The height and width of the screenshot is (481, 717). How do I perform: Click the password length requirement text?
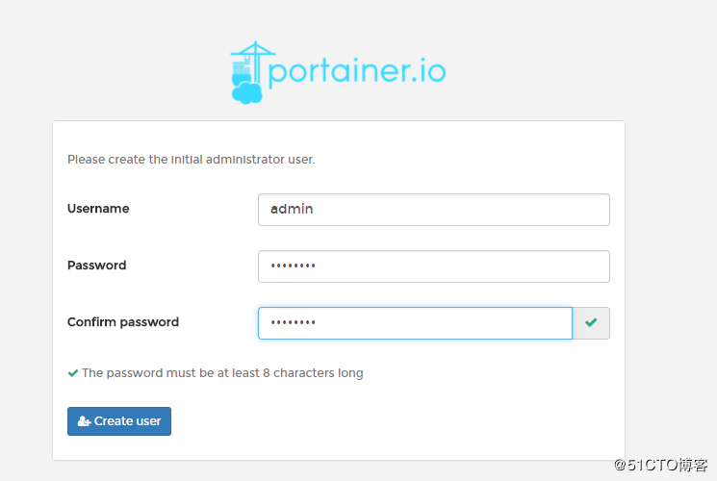tap(222, 373)
